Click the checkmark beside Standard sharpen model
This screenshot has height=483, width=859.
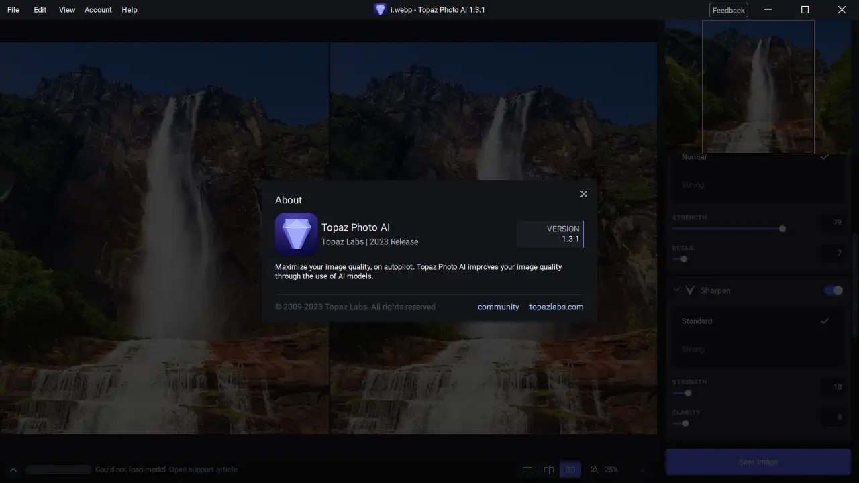pyautogui.click(x=824, y=321)
